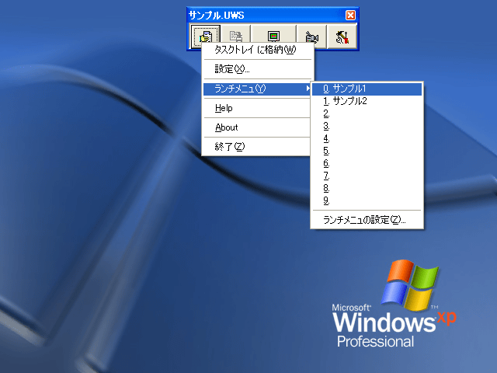497x373 pixels.
Task: Click the grayed-out documents toolbar icon
Action: [239, 36]
